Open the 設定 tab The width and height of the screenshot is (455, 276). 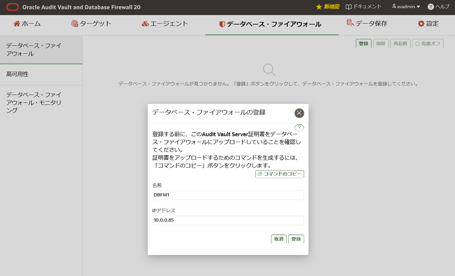point(428,24)
